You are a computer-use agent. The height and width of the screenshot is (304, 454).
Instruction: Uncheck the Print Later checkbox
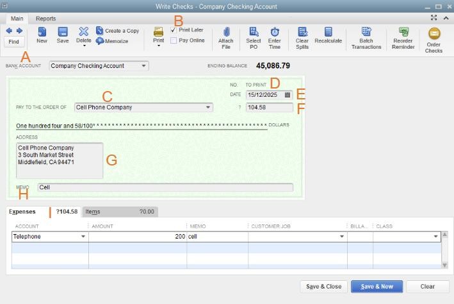[174, 30]
